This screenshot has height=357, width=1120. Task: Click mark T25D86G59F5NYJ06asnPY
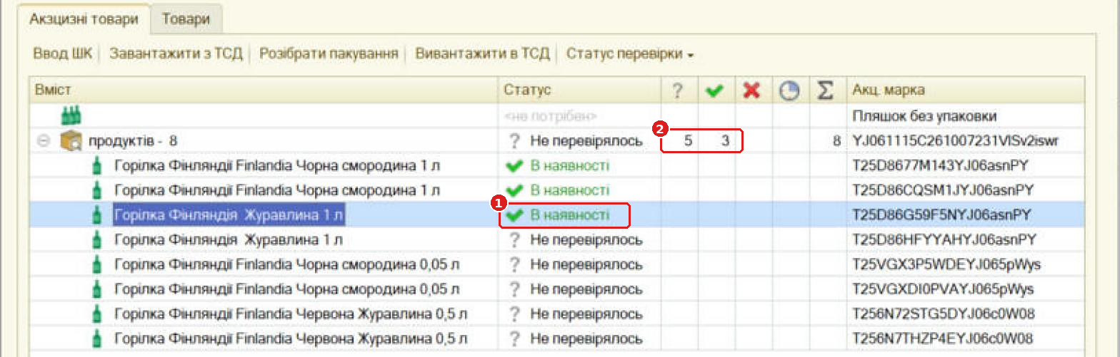coord(942,215)
